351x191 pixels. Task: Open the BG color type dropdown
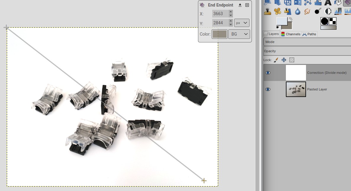click(x=239, y=34)
